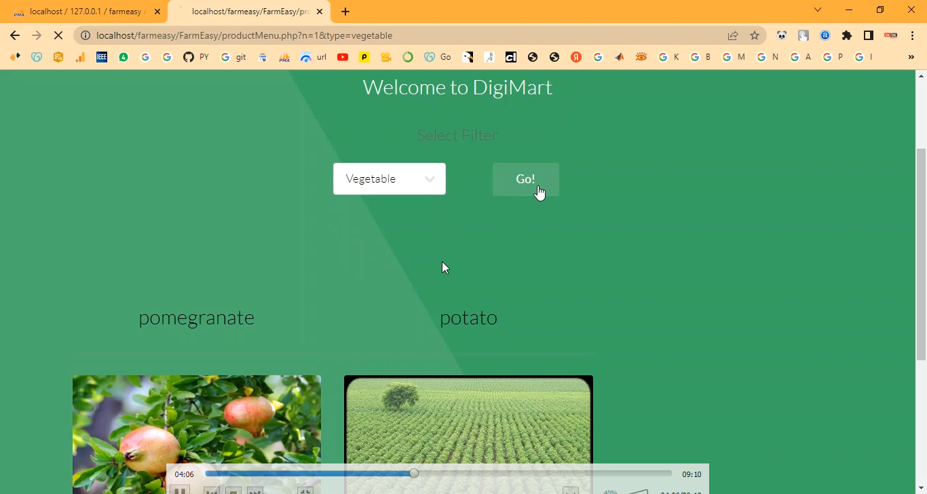Open the black 'cl' bookmark
The image size is (927, 494).
click(511, 57)
